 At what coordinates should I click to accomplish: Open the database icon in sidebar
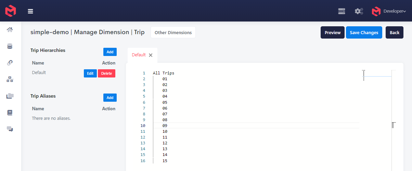pos(10,46)
